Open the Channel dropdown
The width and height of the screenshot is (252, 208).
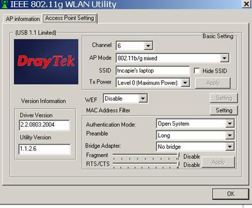point(148,46)
